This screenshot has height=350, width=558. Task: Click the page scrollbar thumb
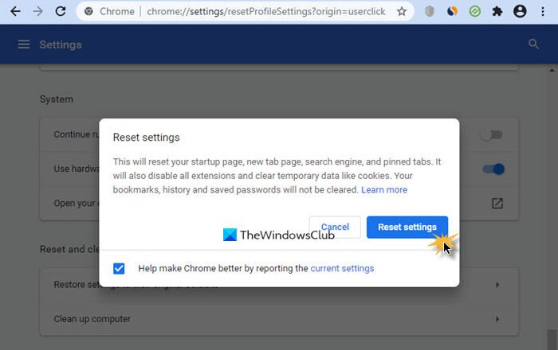[x=552, y=340]
